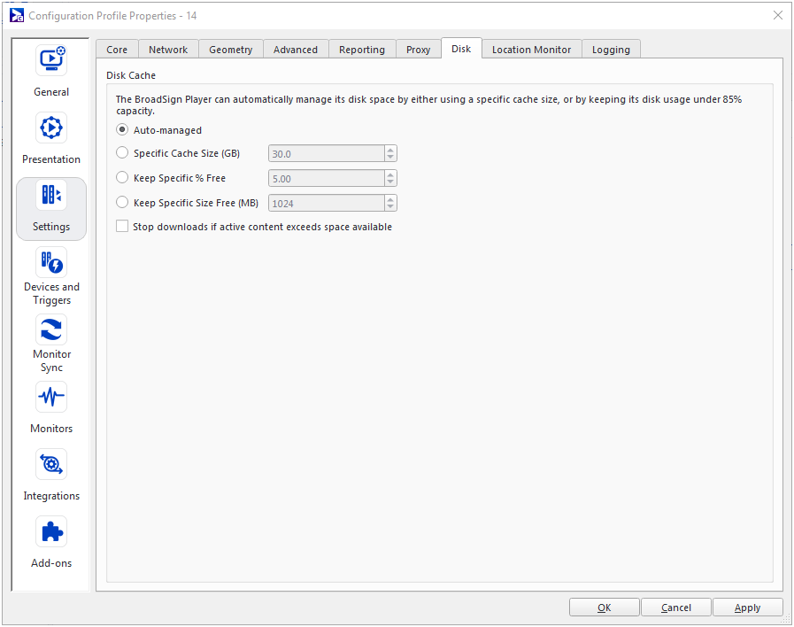Enable Stop downloads if content exceeds space

click(122, 227)
